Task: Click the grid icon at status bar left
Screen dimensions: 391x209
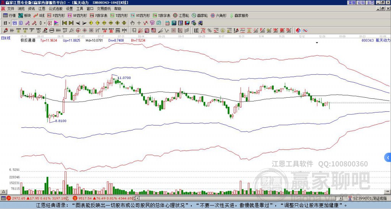Action: click(x=3, y=198)
